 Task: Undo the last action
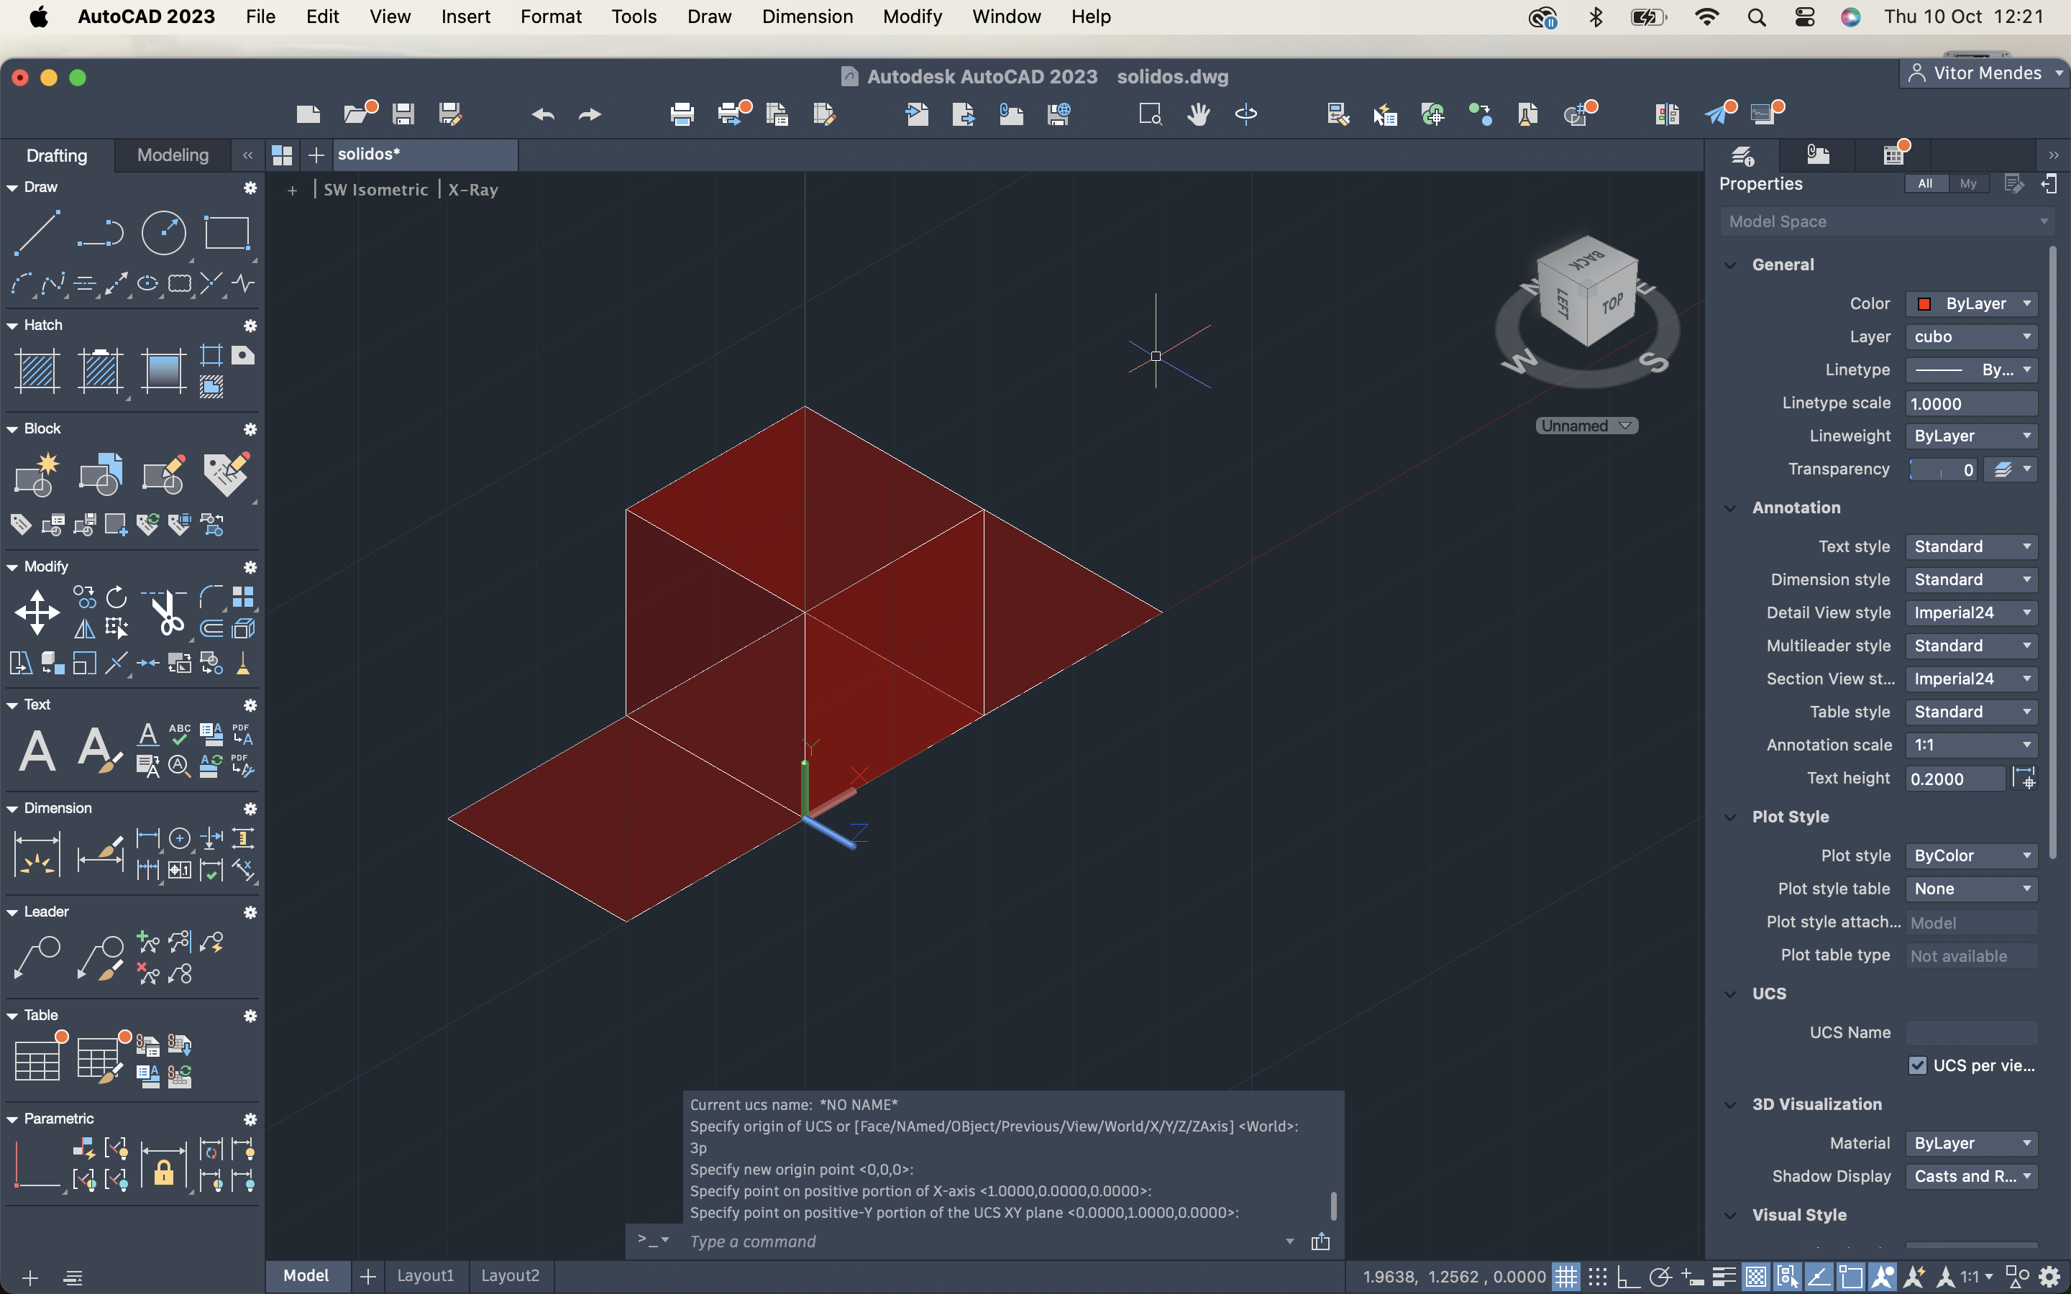(543, 114)
